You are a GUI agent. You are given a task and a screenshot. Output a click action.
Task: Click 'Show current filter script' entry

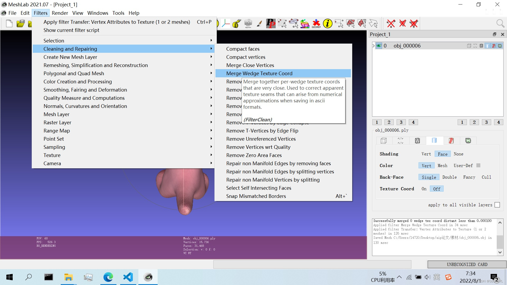71,30
